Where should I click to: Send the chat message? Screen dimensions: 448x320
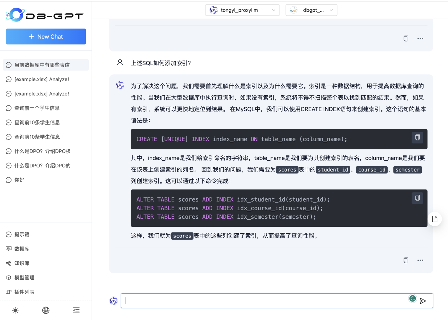coord(424,301)
